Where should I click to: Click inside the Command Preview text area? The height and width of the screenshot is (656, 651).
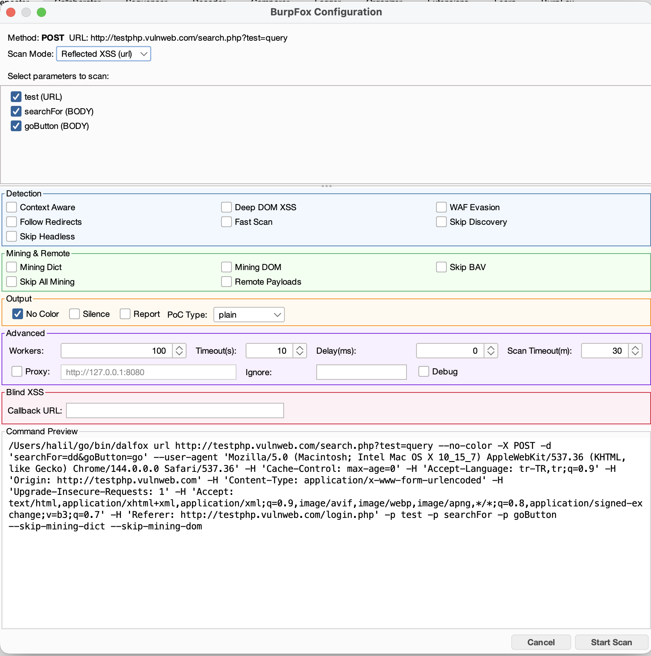click(x=325, y=532)
